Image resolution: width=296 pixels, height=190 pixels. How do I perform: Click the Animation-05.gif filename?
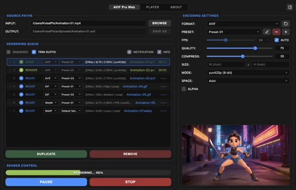139,95
